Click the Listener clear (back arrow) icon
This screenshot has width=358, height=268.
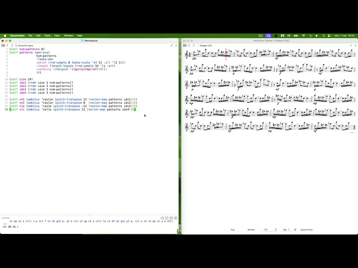[x=162, y=218]
